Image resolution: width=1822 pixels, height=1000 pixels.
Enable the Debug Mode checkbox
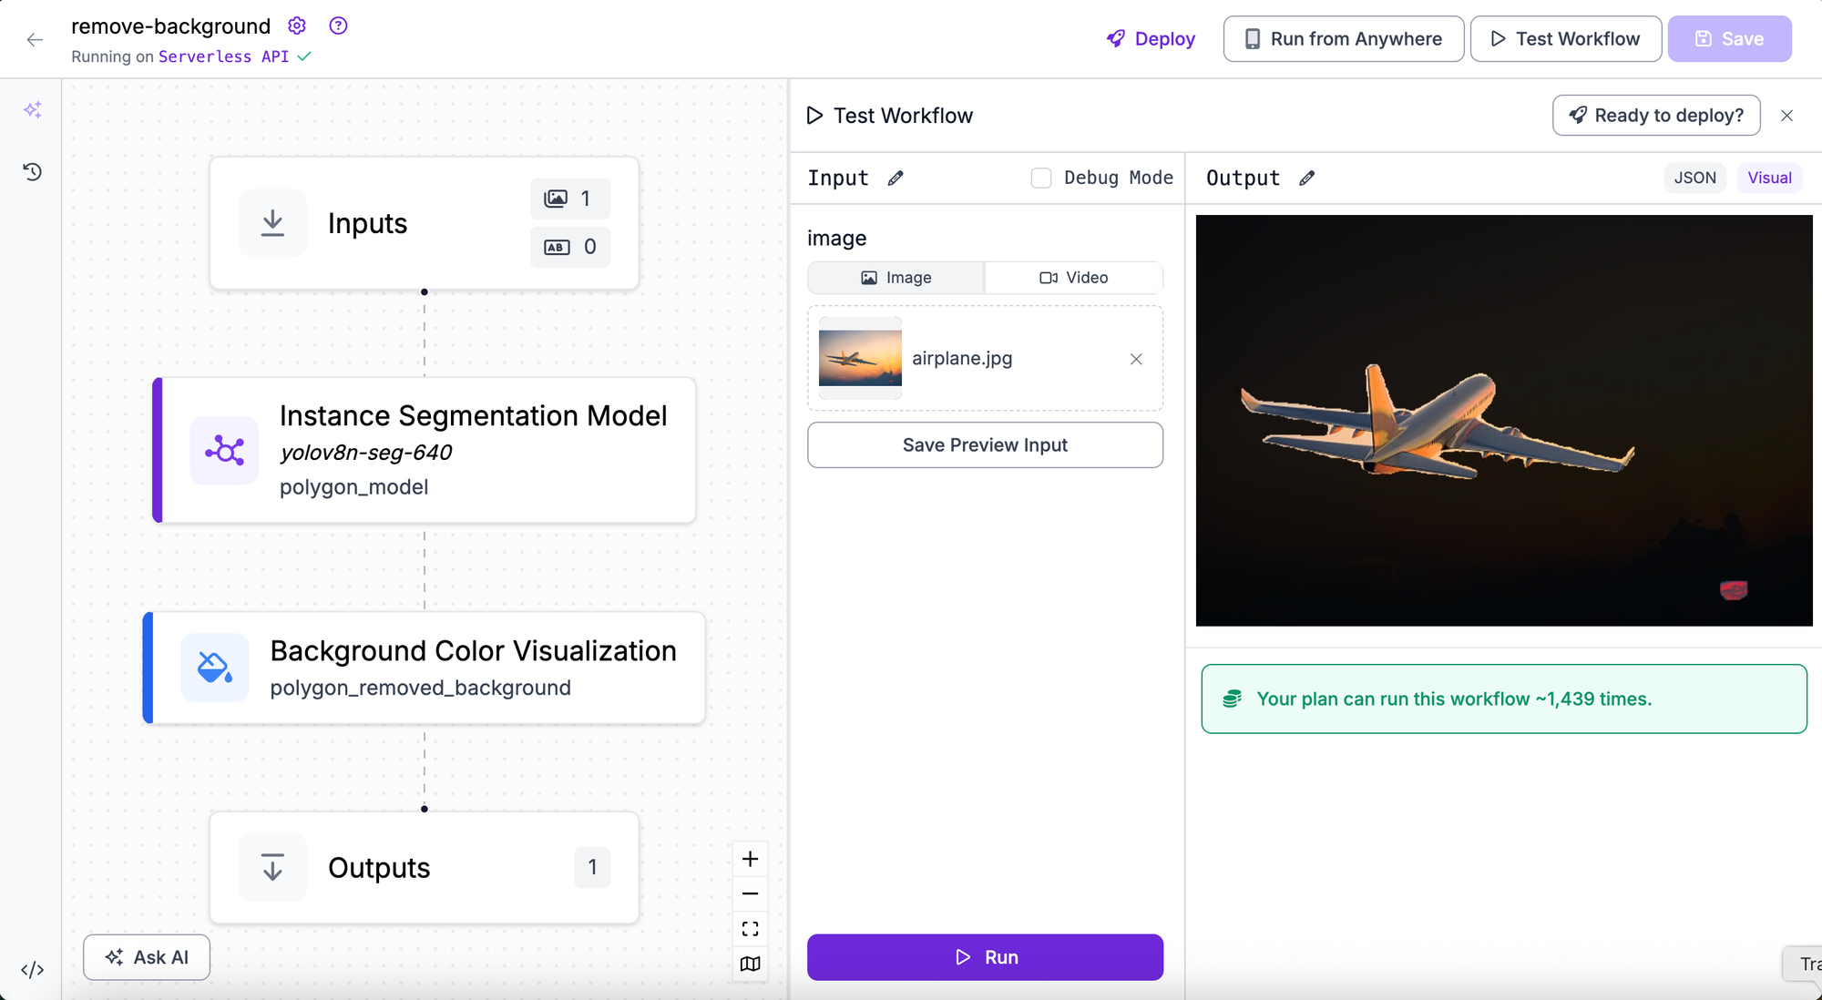point(1040,178)
